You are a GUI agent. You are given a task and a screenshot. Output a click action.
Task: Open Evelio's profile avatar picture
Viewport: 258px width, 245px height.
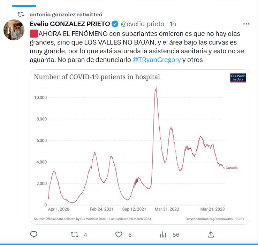coord(14,30)
